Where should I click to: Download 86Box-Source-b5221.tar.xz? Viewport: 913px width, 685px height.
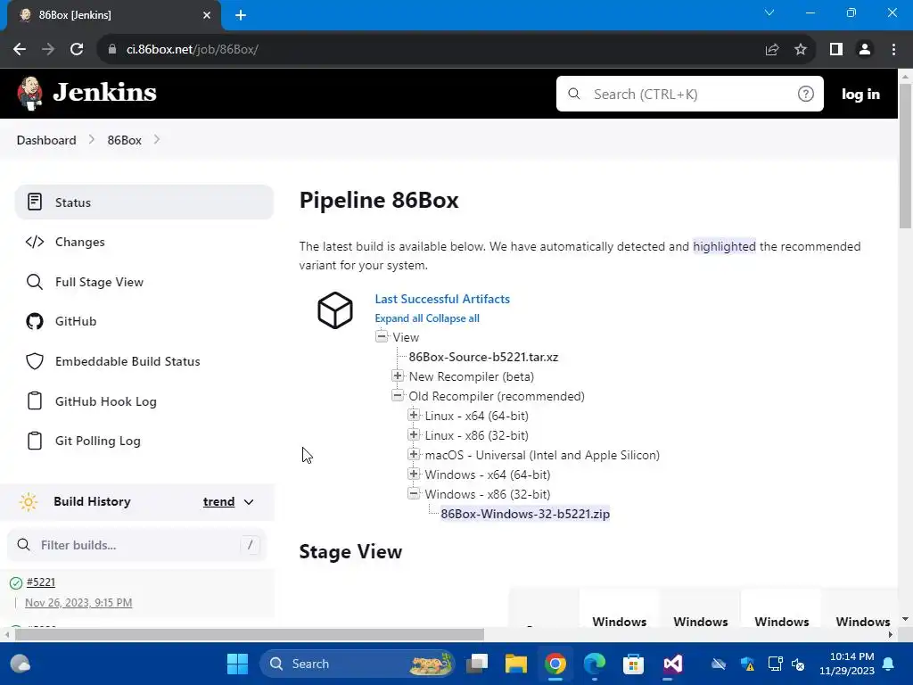(x=483, y=357)
